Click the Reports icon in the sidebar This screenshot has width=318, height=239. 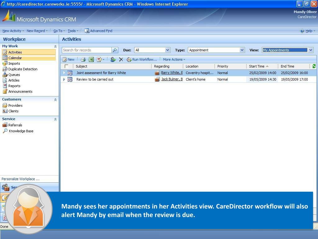[x=5, y=86]
